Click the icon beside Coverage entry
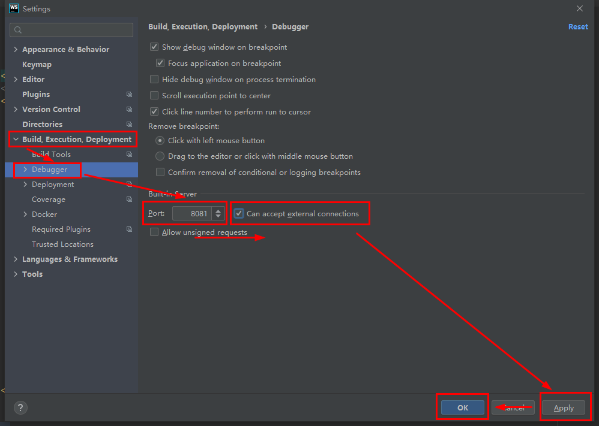Image resolution: width=599 pixels, height=426 pixels. click(128, 199)
